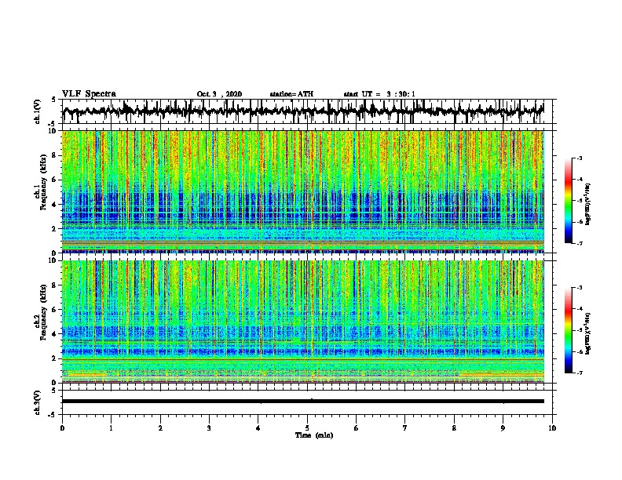Screen dimensions: 622x480
Task: Click the time axis tick label '2'
Action: point(160,428)
